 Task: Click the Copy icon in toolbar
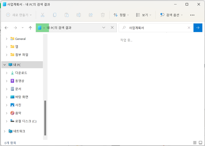pos(55,15)
